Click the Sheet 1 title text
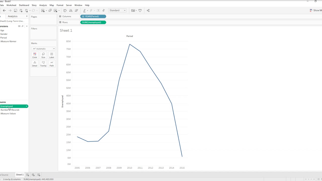The width and height of the screenshot is (322, 181). (x=66, y=30)
